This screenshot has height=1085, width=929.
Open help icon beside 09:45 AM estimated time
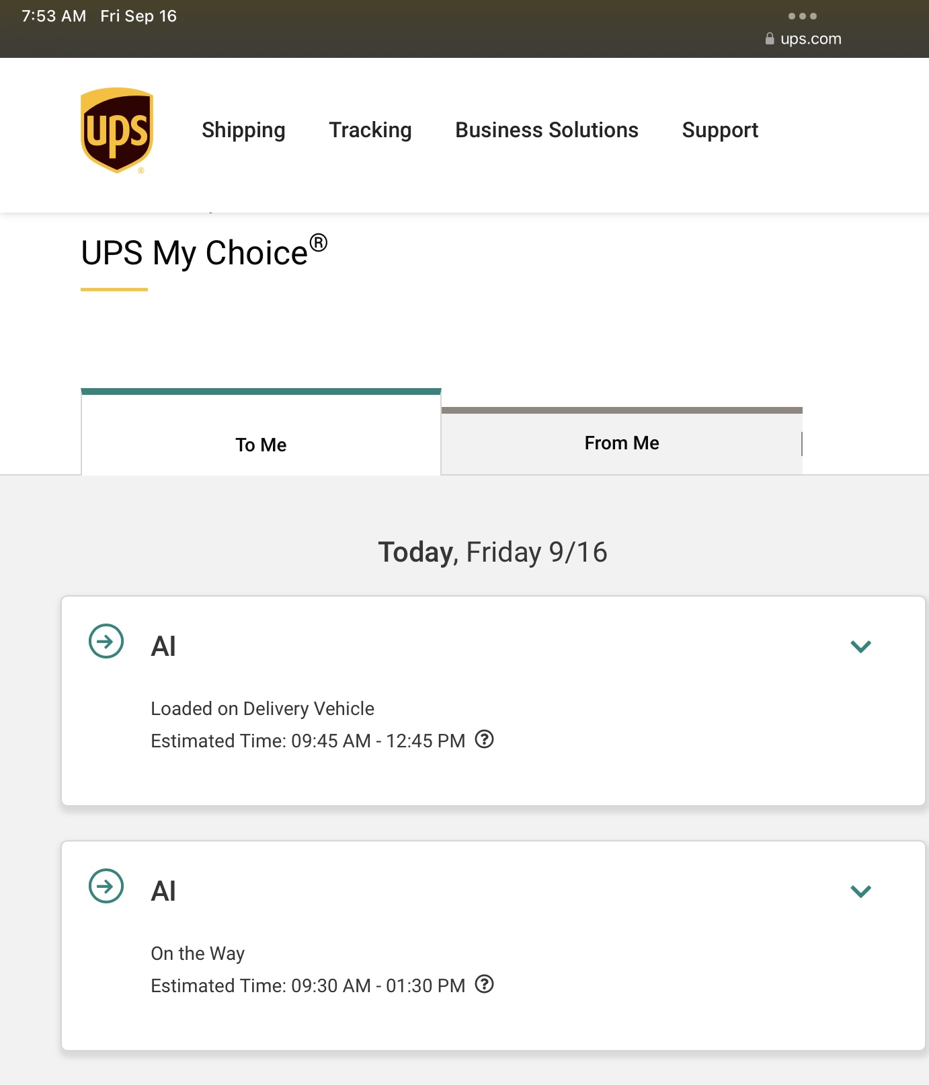pos(484,739)
